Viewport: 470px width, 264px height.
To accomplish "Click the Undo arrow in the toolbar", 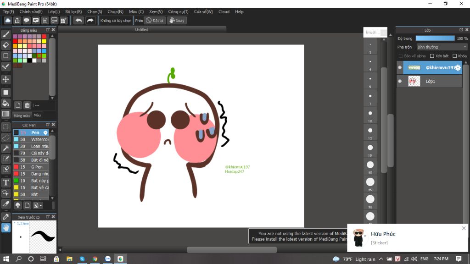I will click(x=78, y=20).
